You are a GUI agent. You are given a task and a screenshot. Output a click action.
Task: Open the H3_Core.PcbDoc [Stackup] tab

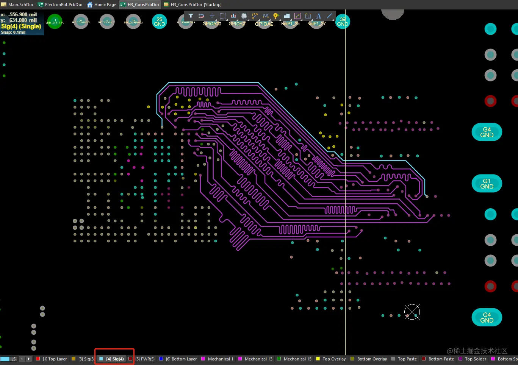tap(193, 5)
